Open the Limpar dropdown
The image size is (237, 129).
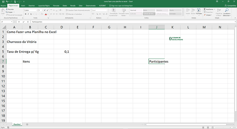pos(208,15)
